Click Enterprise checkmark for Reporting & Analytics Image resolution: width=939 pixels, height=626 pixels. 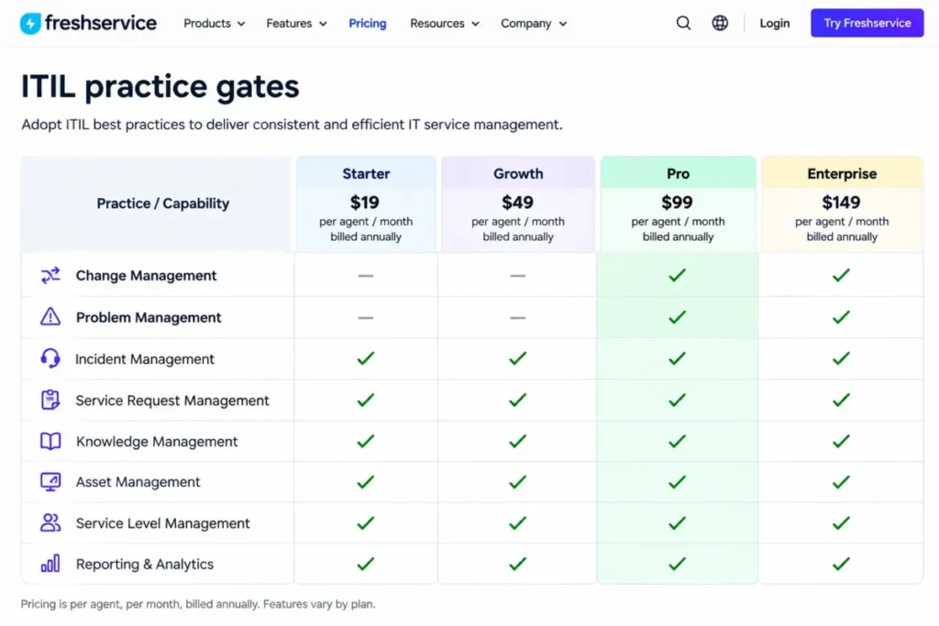(842, 564)
